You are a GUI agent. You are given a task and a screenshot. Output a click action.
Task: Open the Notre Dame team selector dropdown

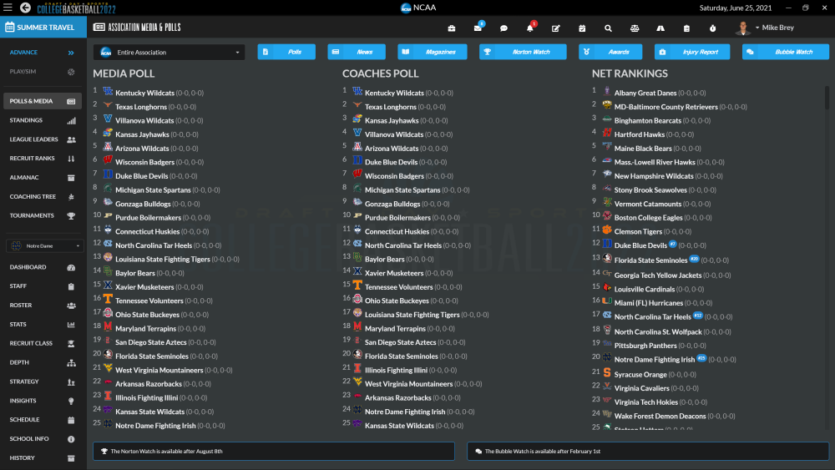44,246
